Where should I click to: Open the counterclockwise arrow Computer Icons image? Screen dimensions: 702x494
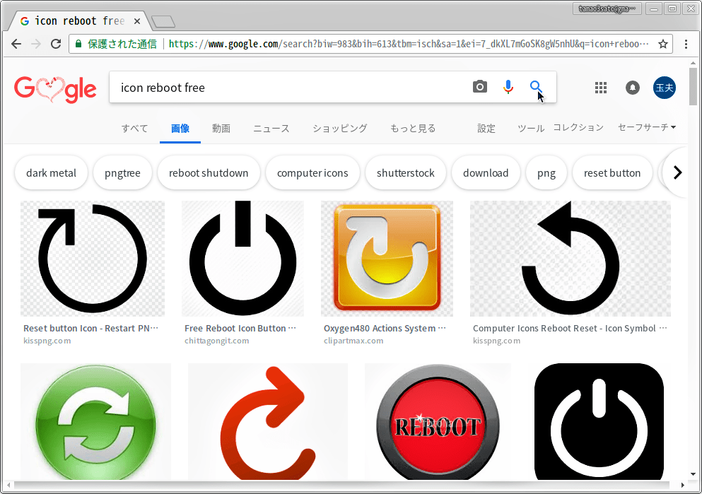pyautogui.click(x=571, y=259)
